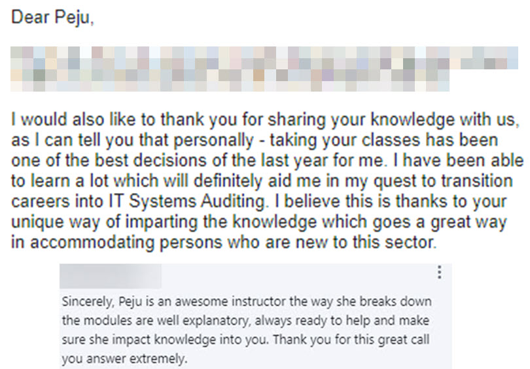Click the phrase 'Sincerely, Peju is an awesome instructor'

click(x=175, y=302)
